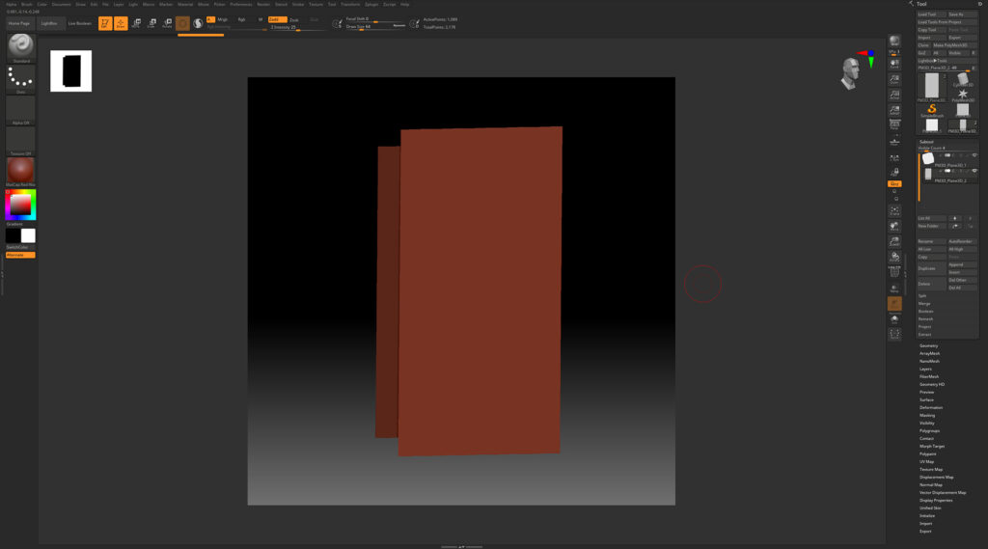Click the Scroll canvas icon
This screenshot has width=988, height=549.
pyautogui.click(x=894, y=65)
